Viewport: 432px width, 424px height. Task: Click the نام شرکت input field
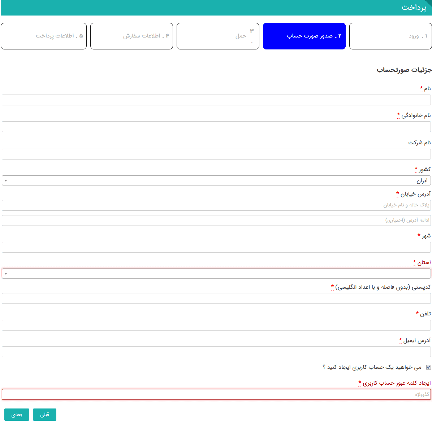[x=216, y=154]
